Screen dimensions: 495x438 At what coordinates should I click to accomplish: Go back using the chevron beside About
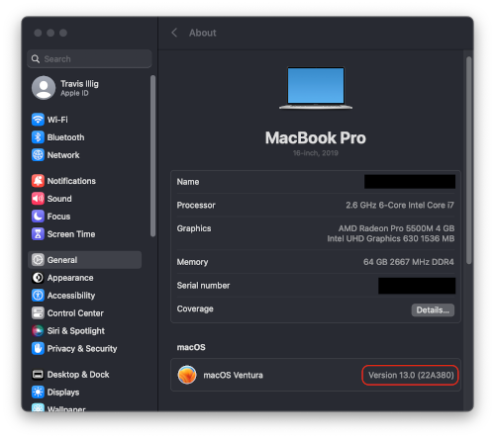[x=174, y=33]
